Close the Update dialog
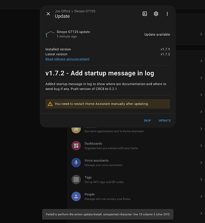This screenshot has width=205, height=223. 48,14
